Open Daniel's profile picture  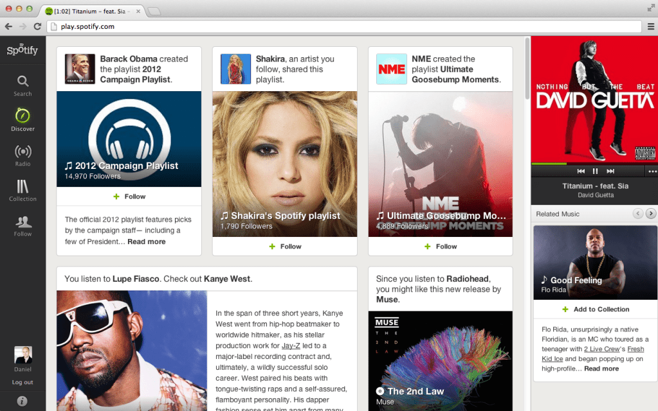point(23,355)
